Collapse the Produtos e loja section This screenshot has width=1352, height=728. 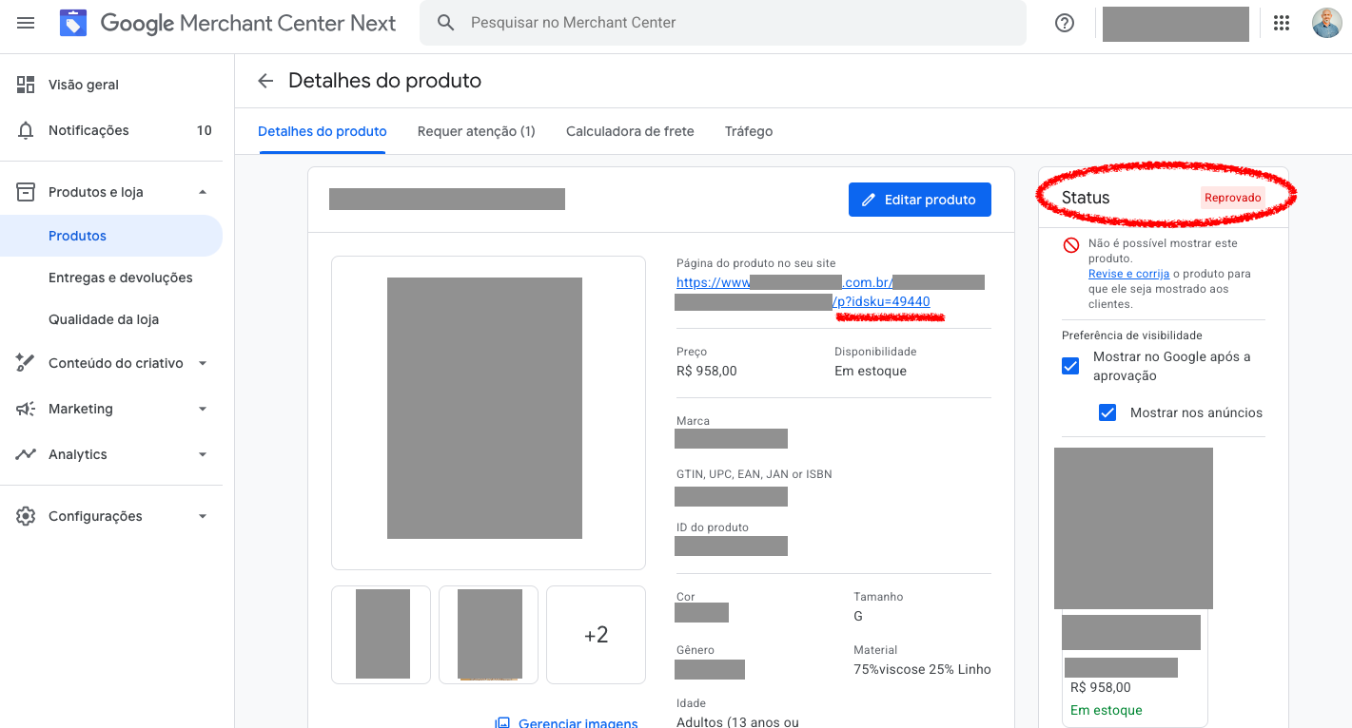[x=202, y=192]
